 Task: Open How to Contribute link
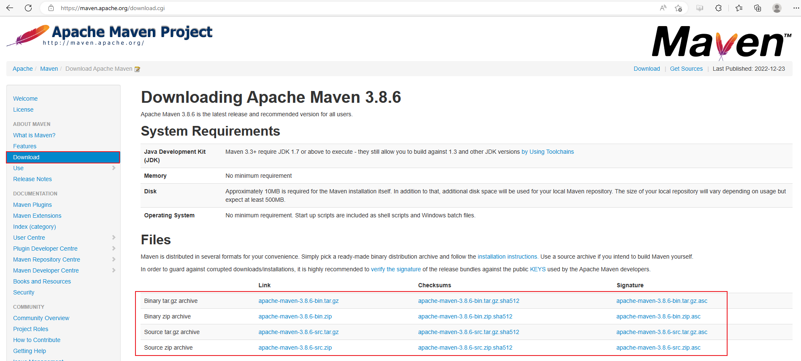coord(37,340)
